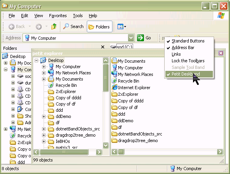Viewport: 230px width, 174px height.
Task: Open the View menu
Action: click(39, 16)
